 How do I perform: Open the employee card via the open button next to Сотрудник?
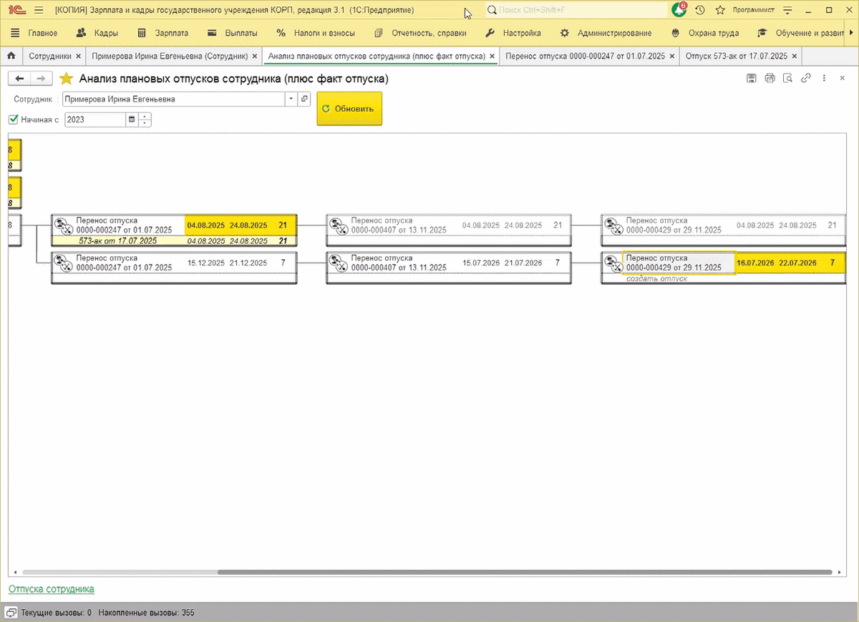click(304, 99)
